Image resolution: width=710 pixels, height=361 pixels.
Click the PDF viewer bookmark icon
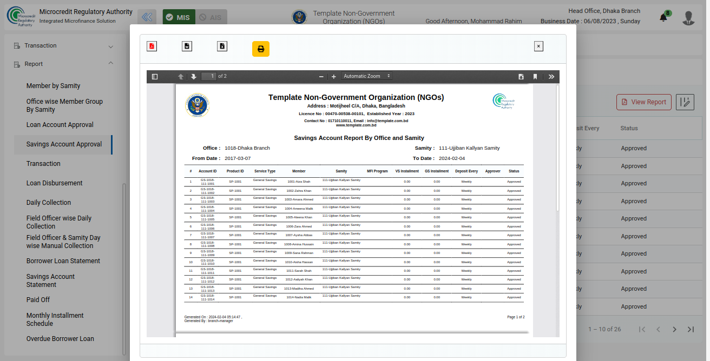point(535,77)
